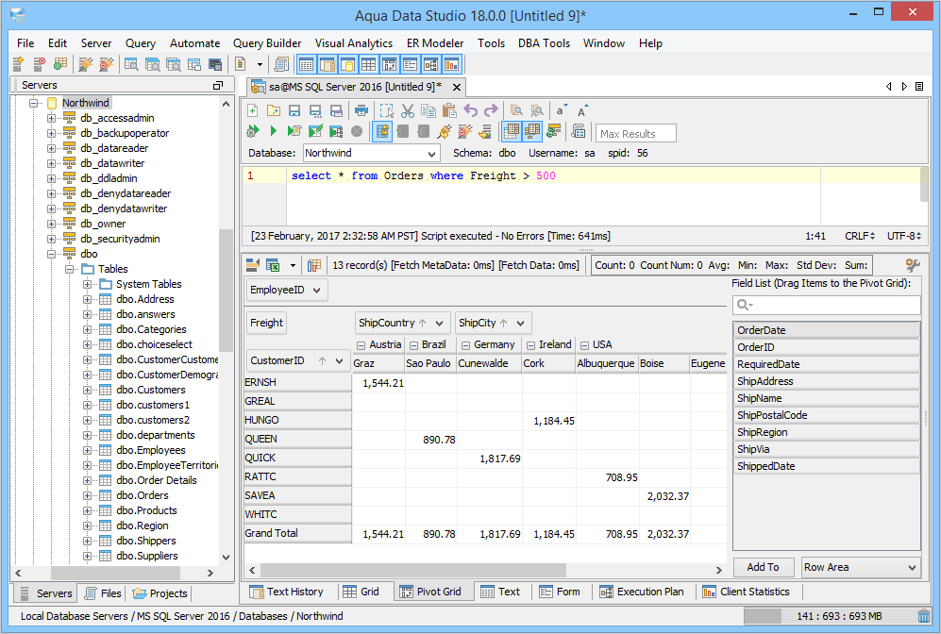Click the Freight data field button

tap(266, 323)
